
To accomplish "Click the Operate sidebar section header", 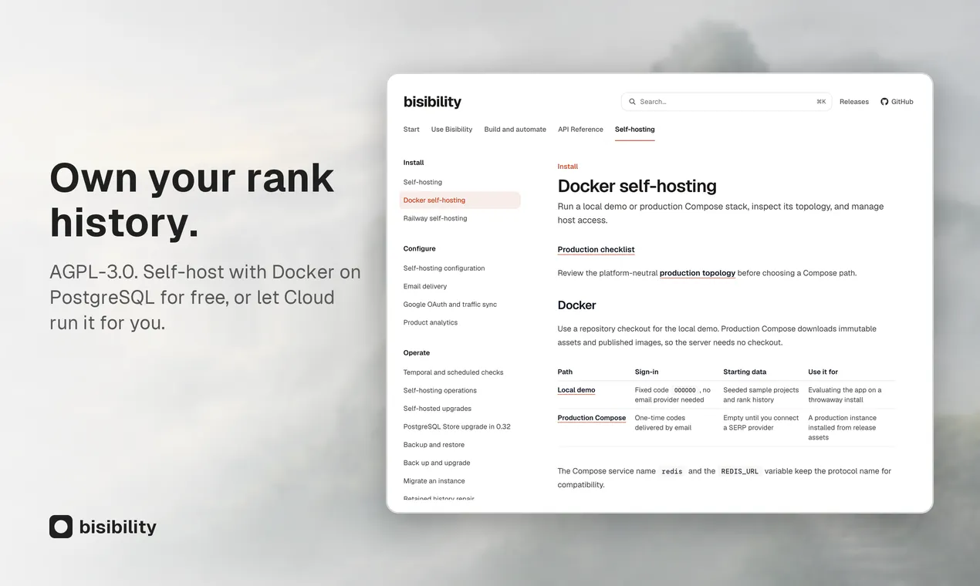I will pos(417,353).
